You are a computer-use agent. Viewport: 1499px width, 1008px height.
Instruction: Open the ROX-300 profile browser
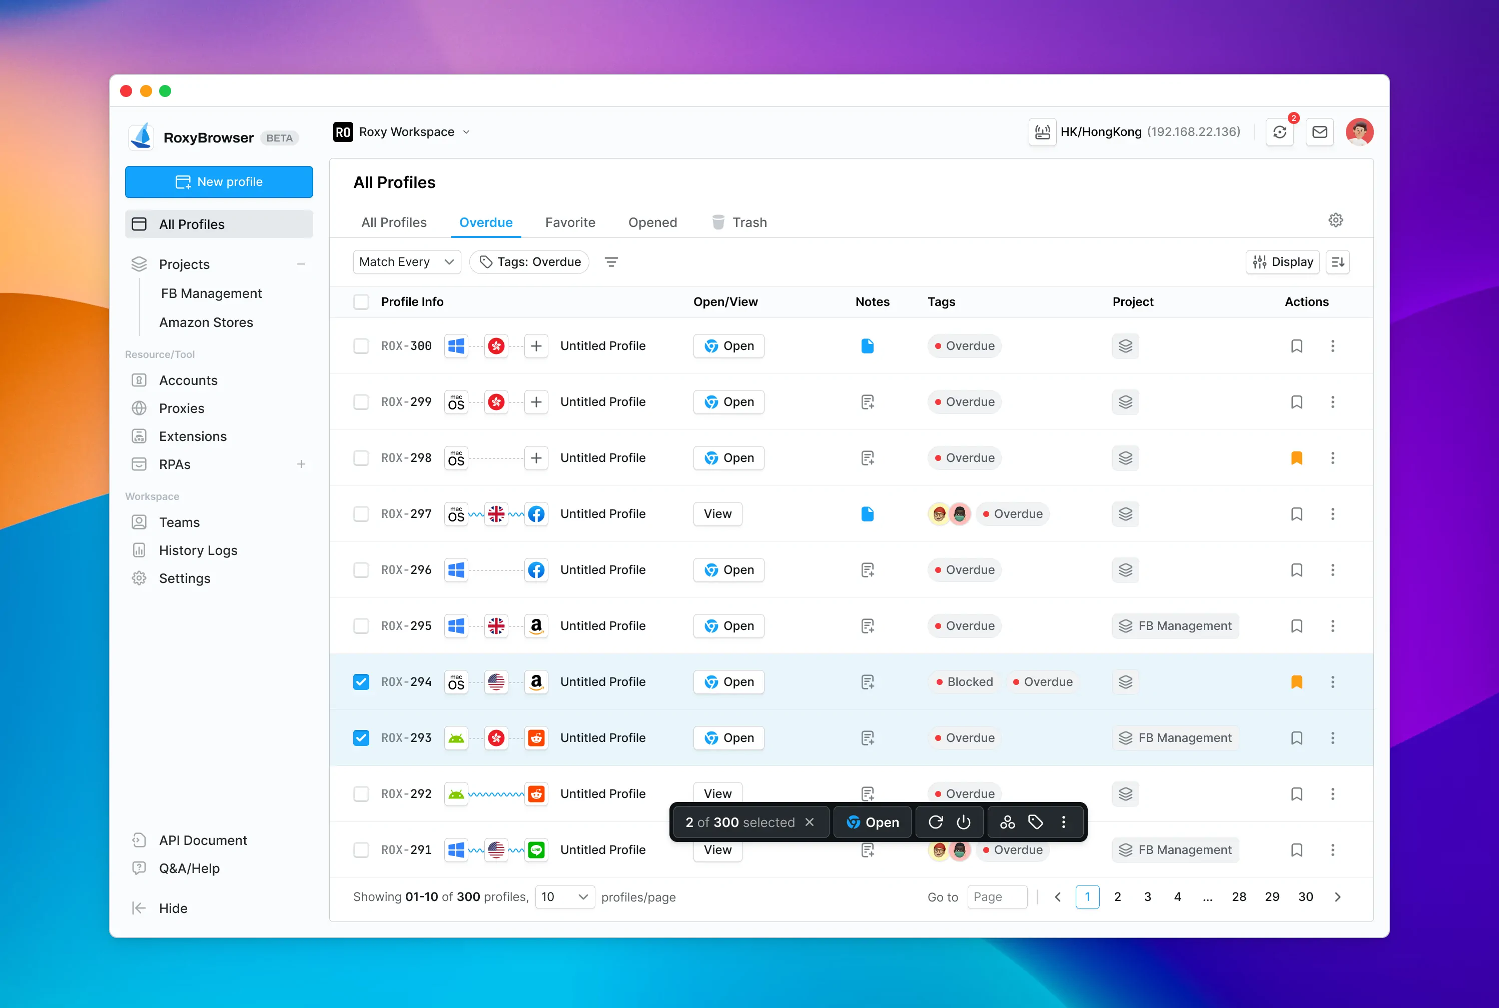pos(728,346)
